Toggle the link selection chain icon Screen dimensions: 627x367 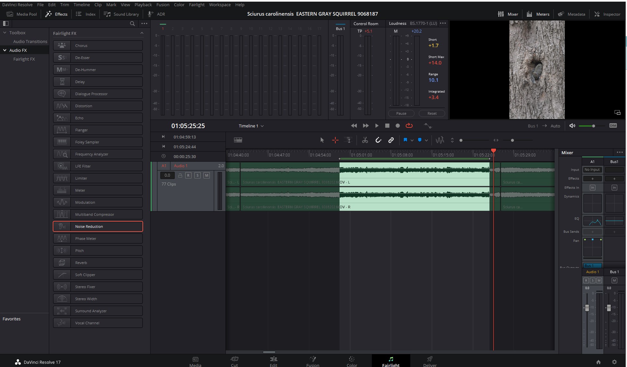tap(391, 140)
